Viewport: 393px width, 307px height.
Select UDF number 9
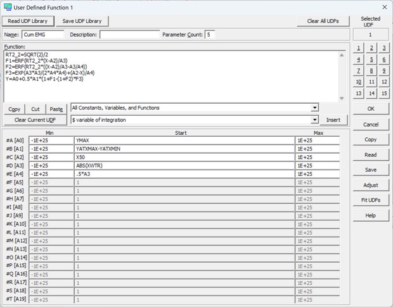pos(384,70)
